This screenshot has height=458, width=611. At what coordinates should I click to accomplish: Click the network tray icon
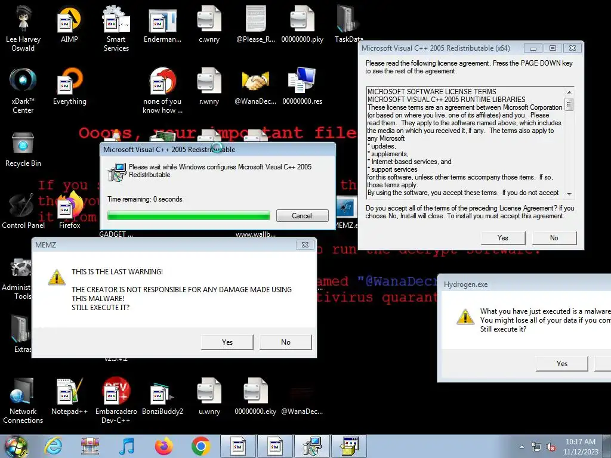pyautogui.click(x=536, y=447)
